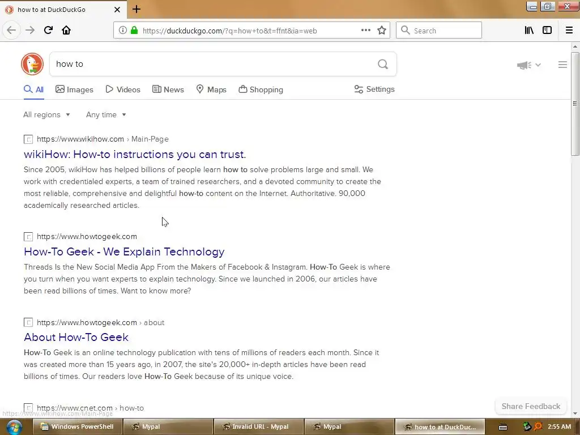Click the https://www.wikihow.com URL text
Screen dimensions: 580x435
tap(80, 139)
